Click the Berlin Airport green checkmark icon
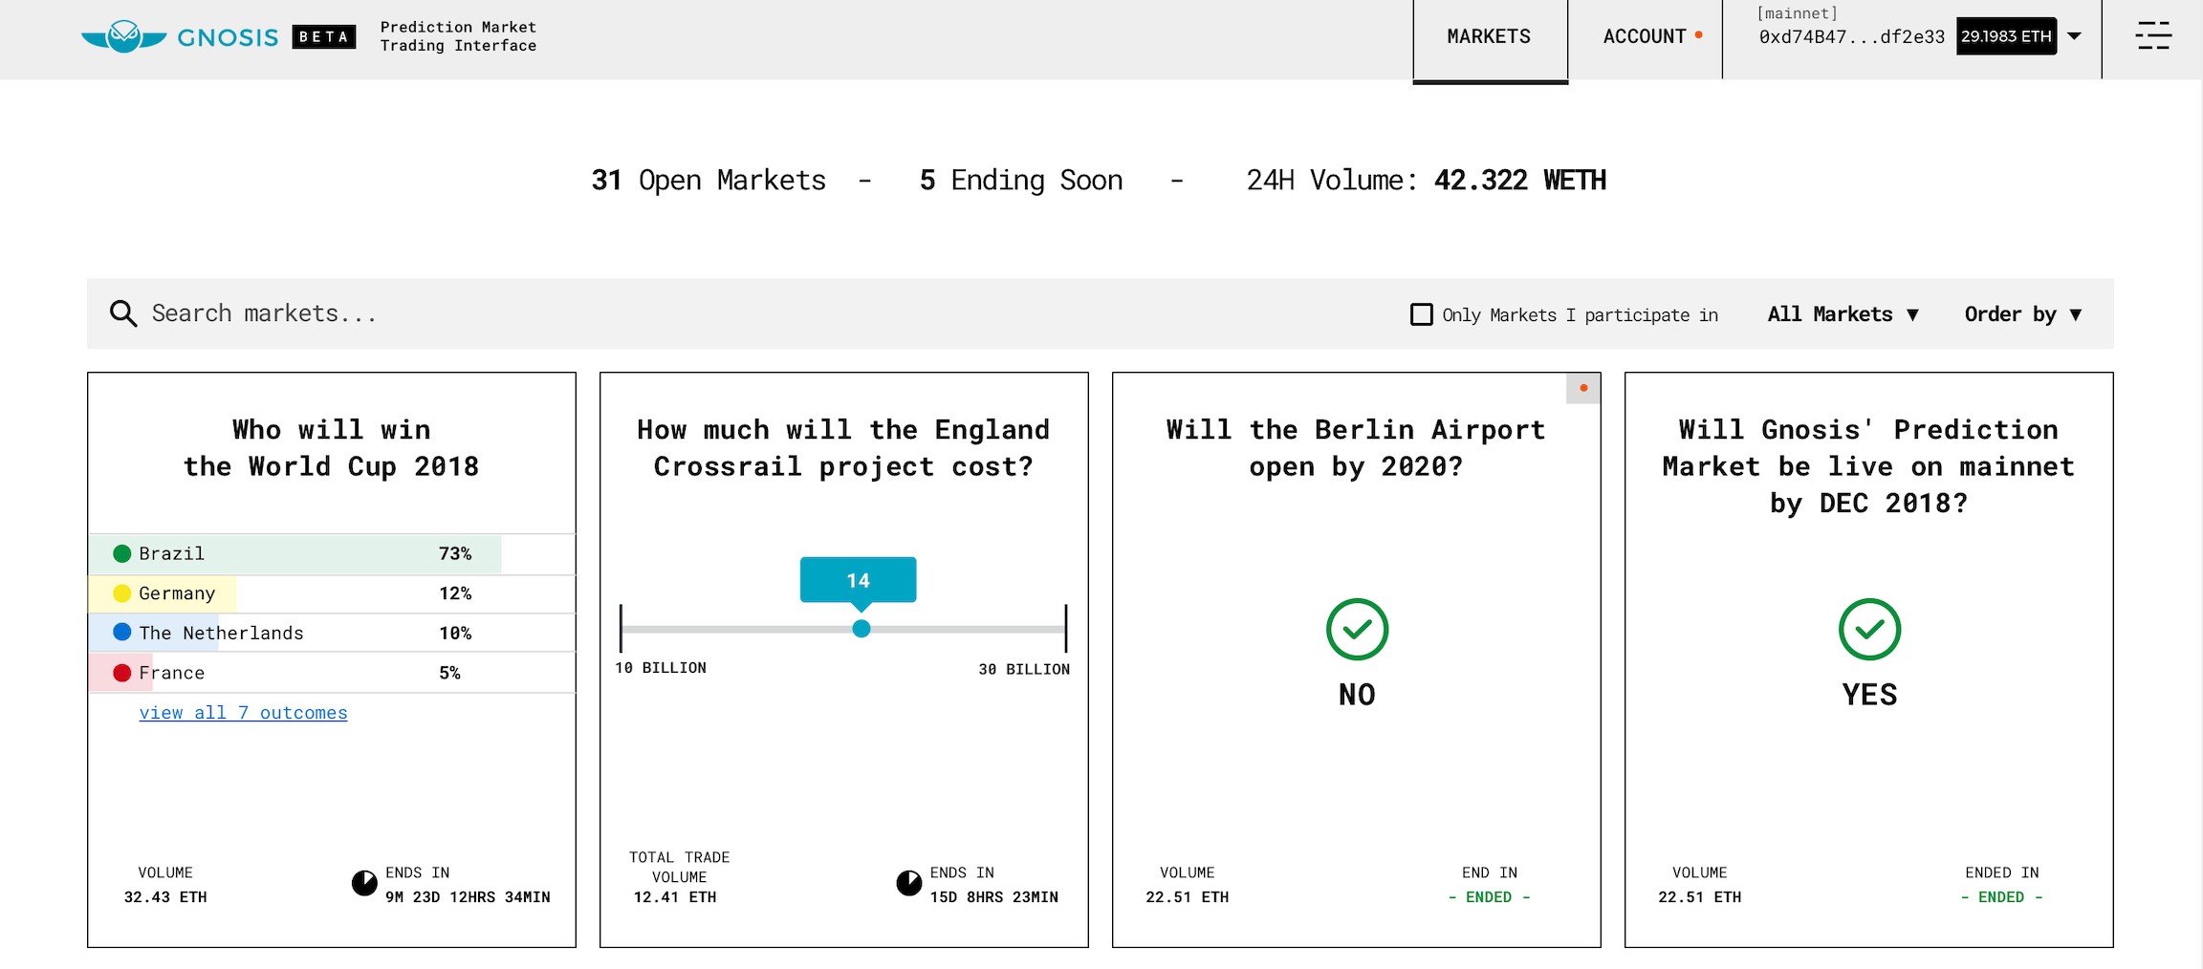This screenshot has width=2203, height=969. (x=1357, y=629)
